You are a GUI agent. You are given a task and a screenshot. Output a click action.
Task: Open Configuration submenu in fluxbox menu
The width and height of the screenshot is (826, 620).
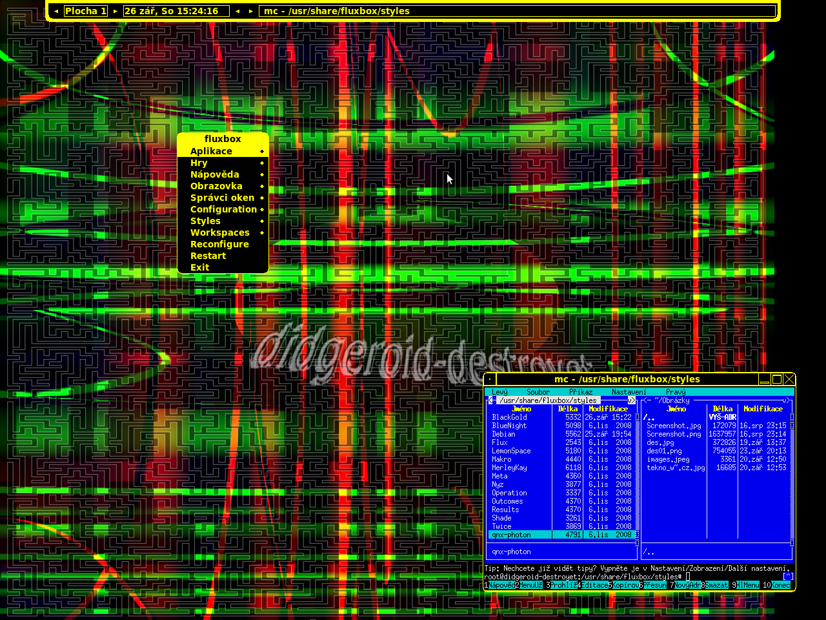coord(223,209)
